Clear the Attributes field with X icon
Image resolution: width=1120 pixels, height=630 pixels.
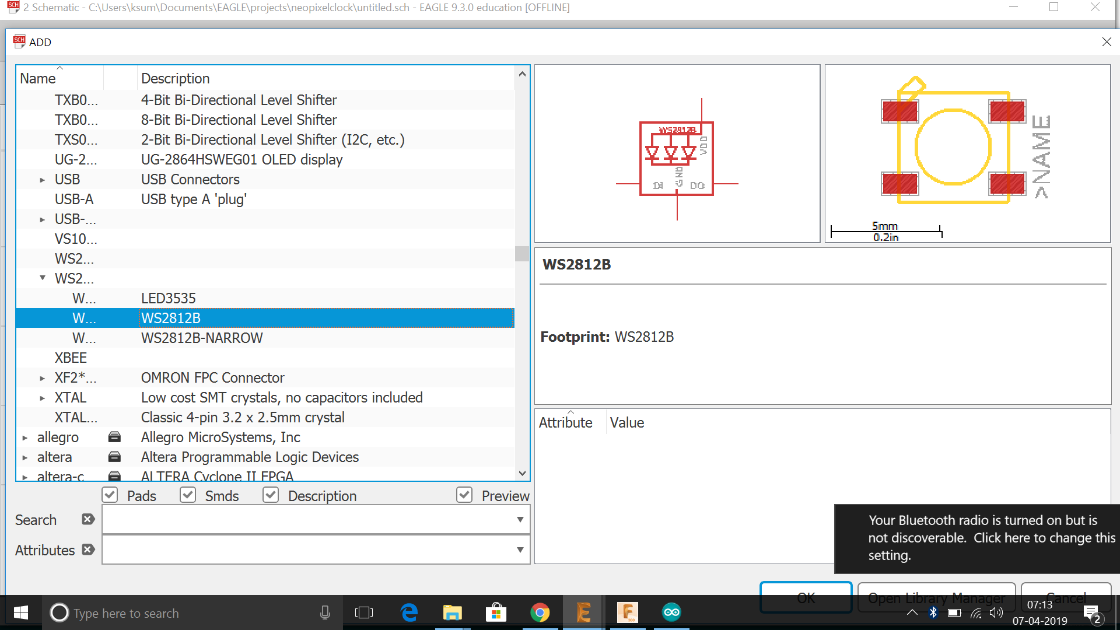(88, 549)
